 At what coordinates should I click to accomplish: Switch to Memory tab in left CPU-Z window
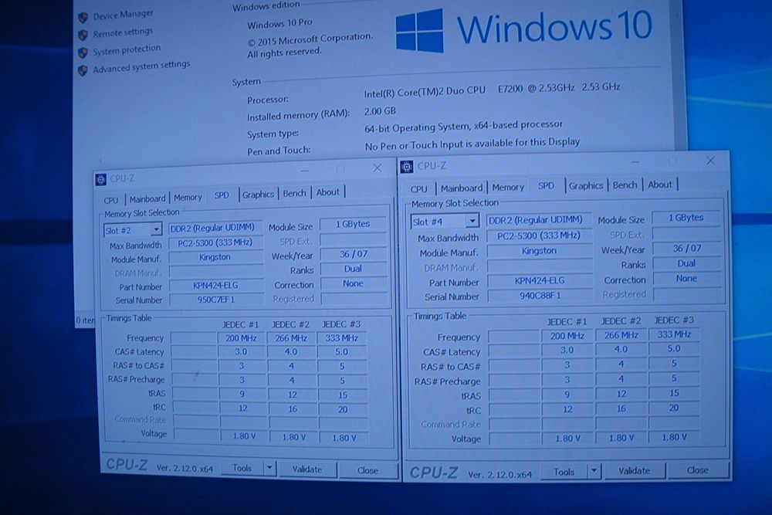188,198
